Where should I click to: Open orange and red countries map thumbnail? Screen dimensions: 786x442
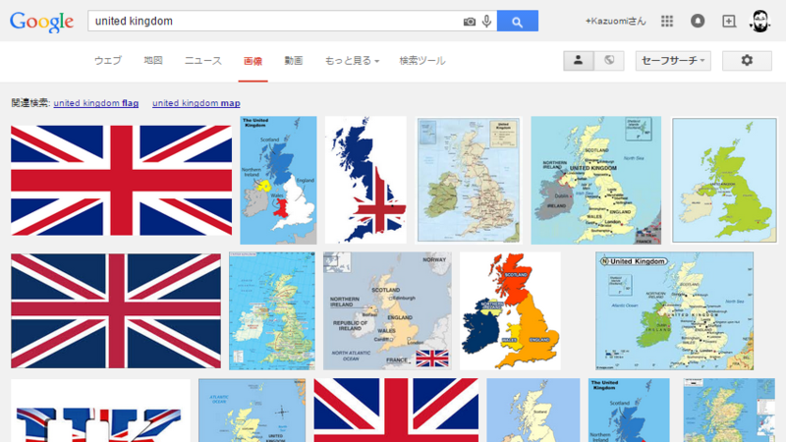(510, 310)
